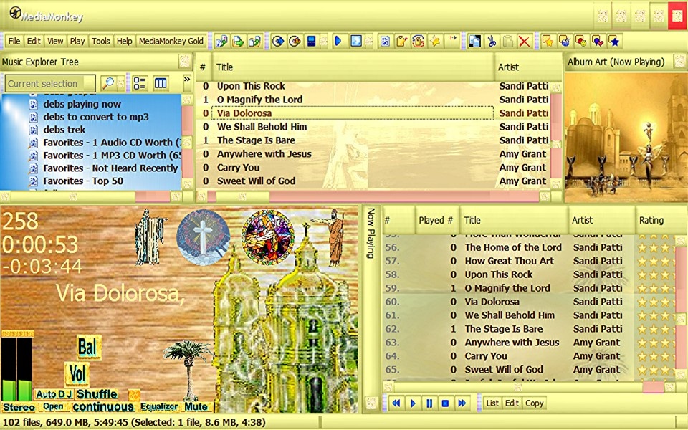Open the Current selection search dropdown
The height and width of the screenshot is (430, 688).
coord(50,84)
